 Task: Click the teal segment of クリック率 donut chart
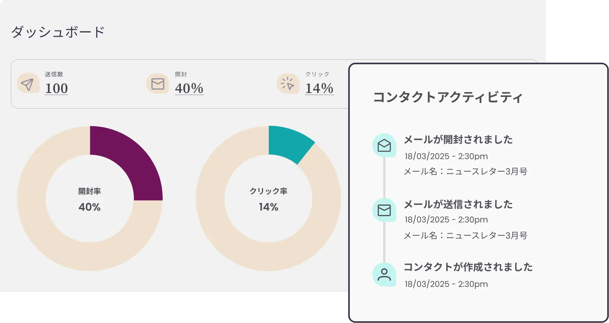(x=289, y=142)
